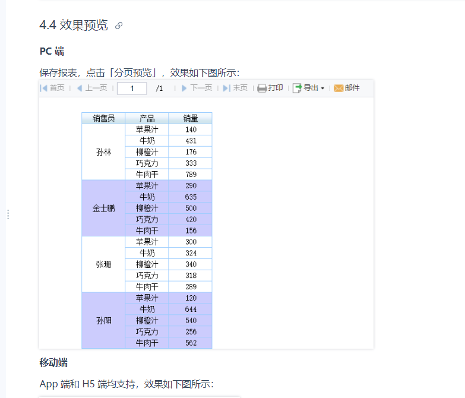
Task: Click the 打印 text label
Action: (276, 88)
